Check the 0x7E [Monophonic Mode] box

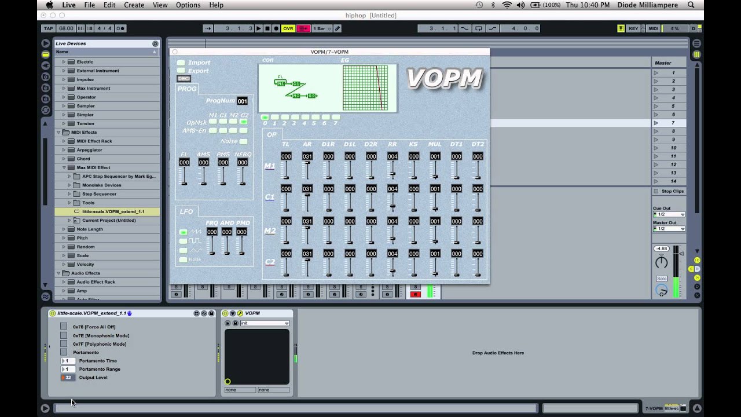click(64, 335)
